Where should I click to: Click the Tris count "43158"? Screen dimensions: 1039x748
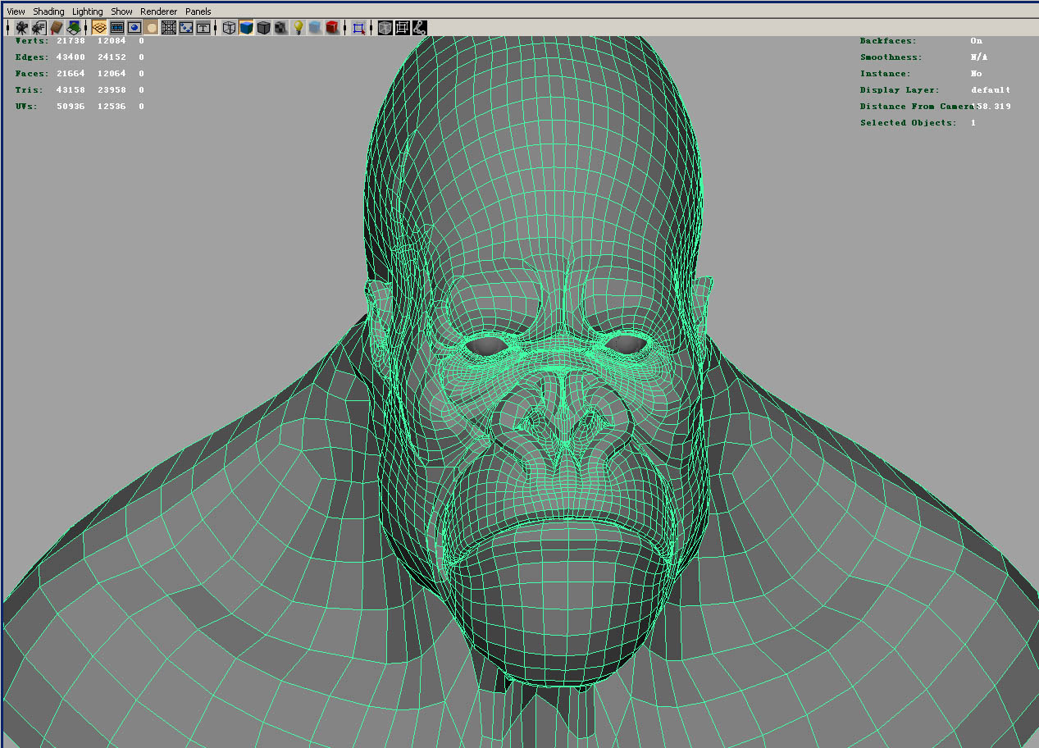coord(71,90)
